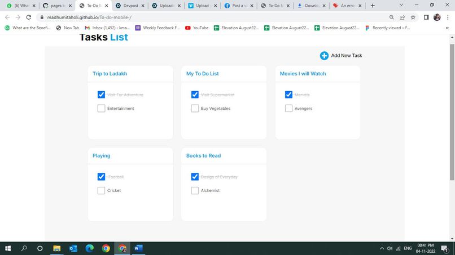Open the YouTube bookmark
Viewport: 455px width, 255px height.
coord(197,28)
